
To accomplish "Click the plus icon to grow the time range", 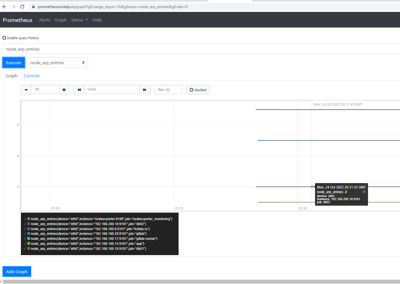I will pyautogui.click(x=64, y=89).
